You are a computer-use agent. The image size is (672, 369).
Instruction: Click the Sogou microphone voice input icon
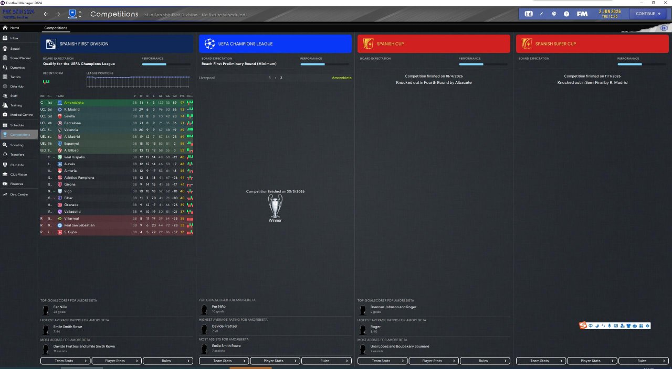click(x=609, y=326)
